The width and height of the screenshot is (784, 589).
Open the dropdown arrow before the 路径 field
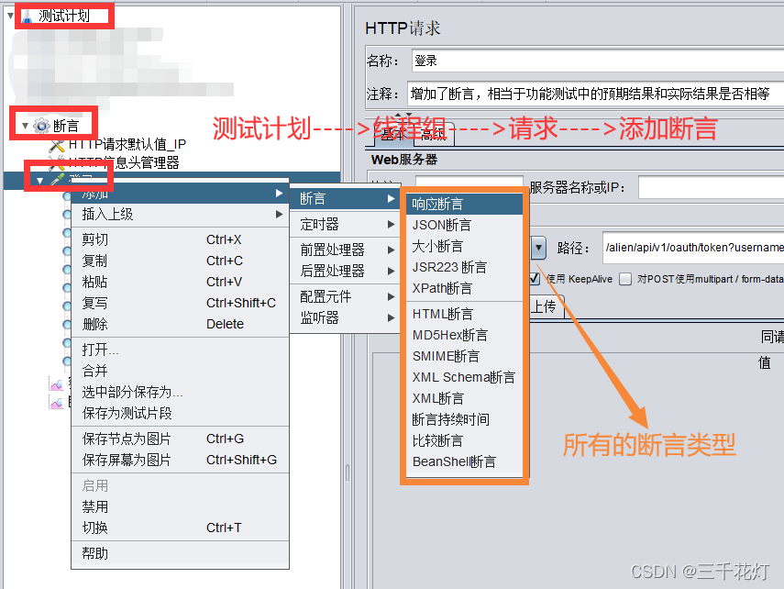tap(539, 246)
